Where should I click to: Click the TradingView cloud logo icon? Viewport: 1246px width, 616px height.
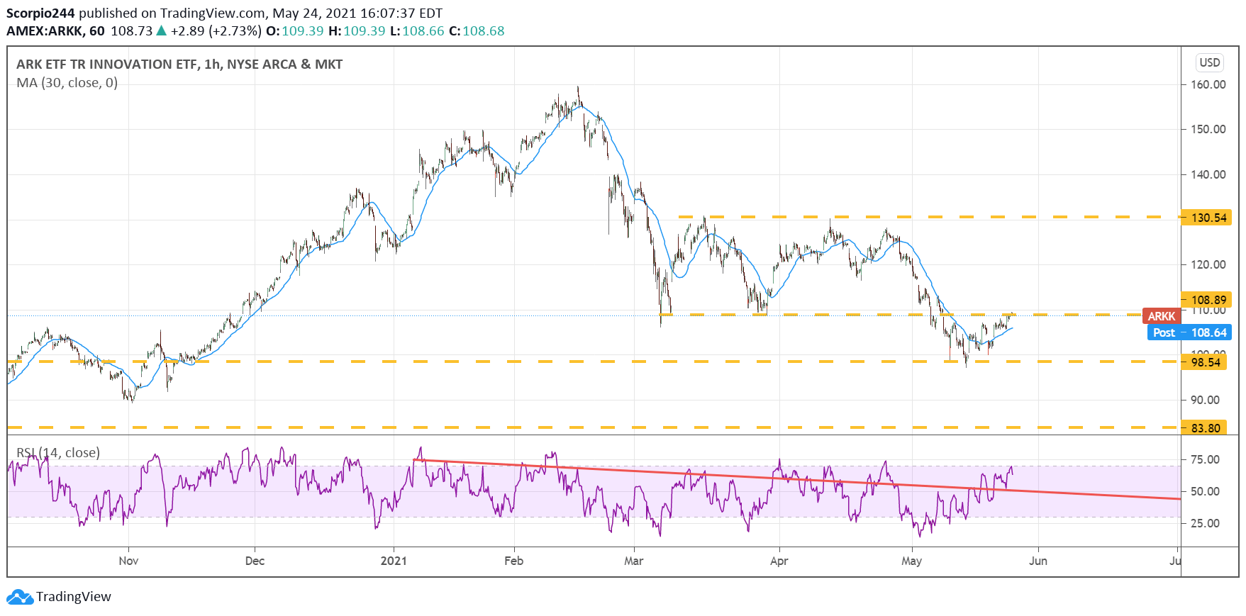point(20,597)
